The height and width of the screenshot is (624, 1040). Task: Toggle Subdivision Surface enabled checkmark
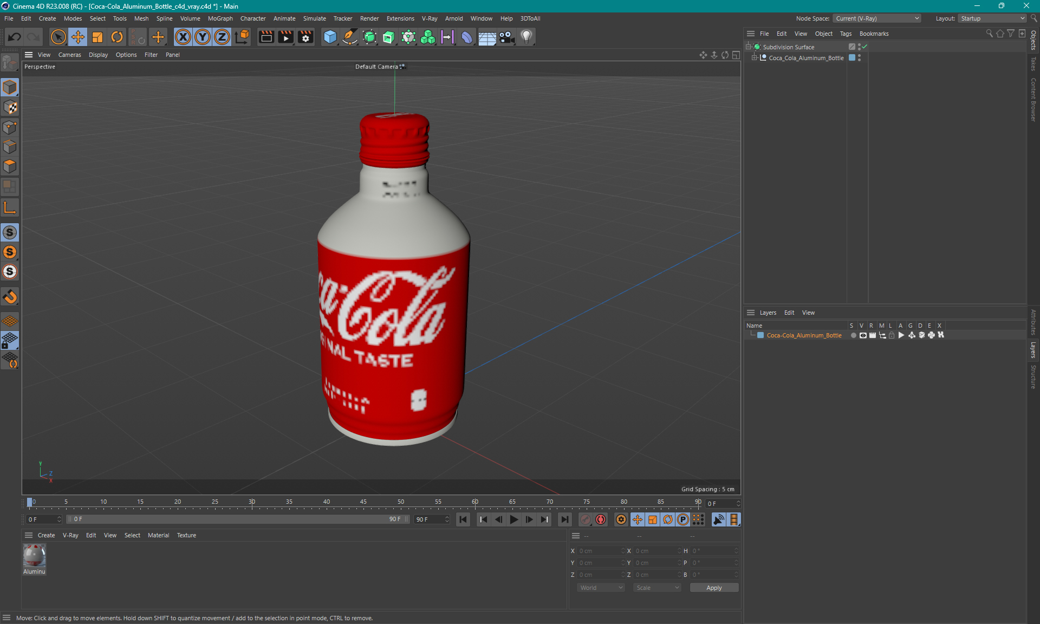pos(865,47)
